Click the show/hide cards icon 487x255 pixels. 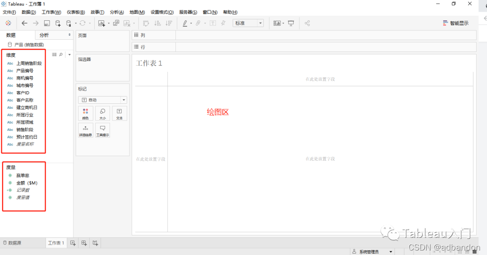click(x=277, y=23)
